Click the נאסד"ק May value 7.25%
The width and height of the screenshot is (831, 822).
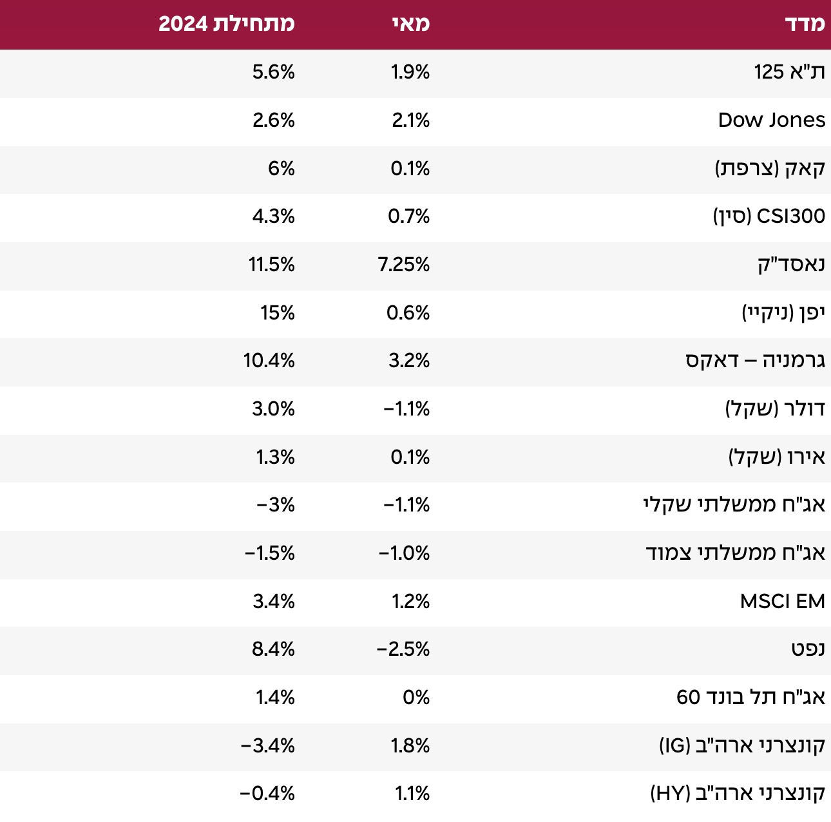coord(404,265)
